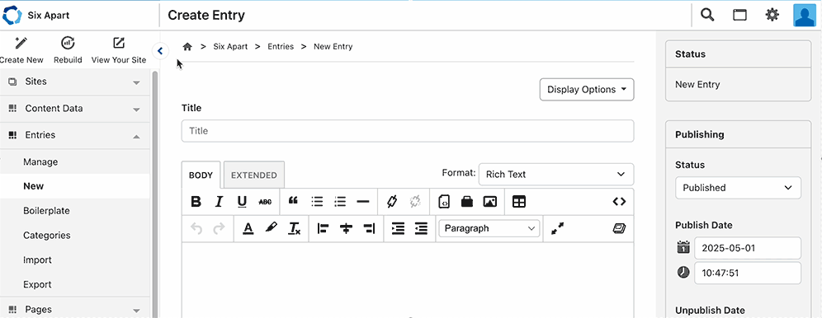Click the second indent icon before Paragraph

421,228
